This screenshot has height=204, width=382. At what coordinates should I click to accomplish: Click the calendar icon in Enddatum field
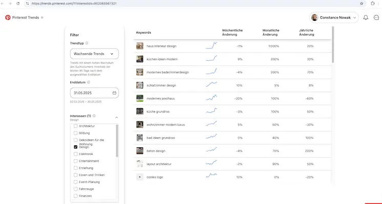tap(114, 93)
